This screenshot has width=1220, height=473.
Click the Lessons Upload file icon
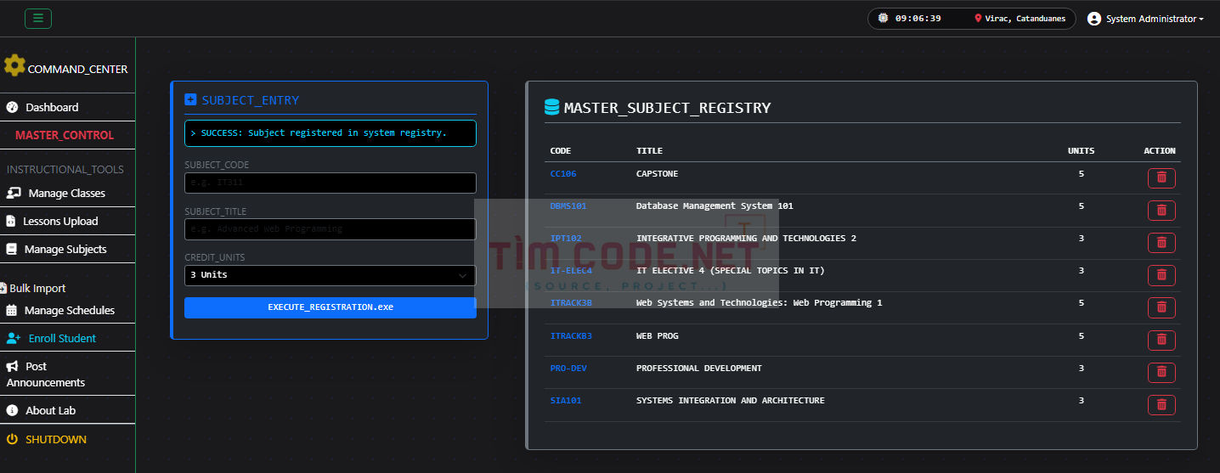[11, 221]
